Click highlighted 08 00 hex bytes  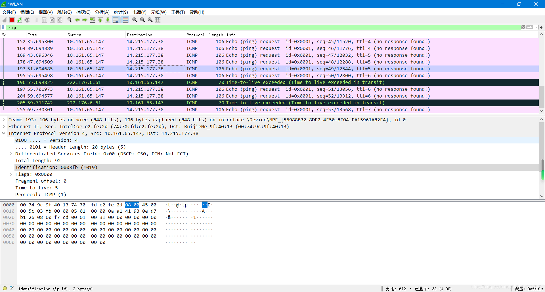132,205
